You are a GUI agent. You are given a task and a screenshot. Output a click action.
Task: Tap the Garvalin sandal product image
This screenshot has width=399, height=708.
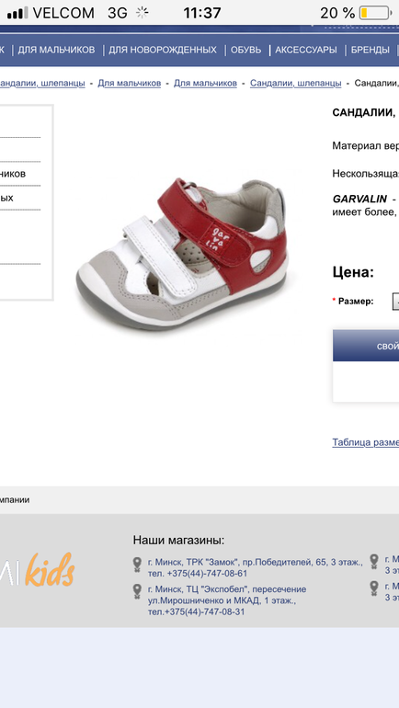click(x=182, y=253)
